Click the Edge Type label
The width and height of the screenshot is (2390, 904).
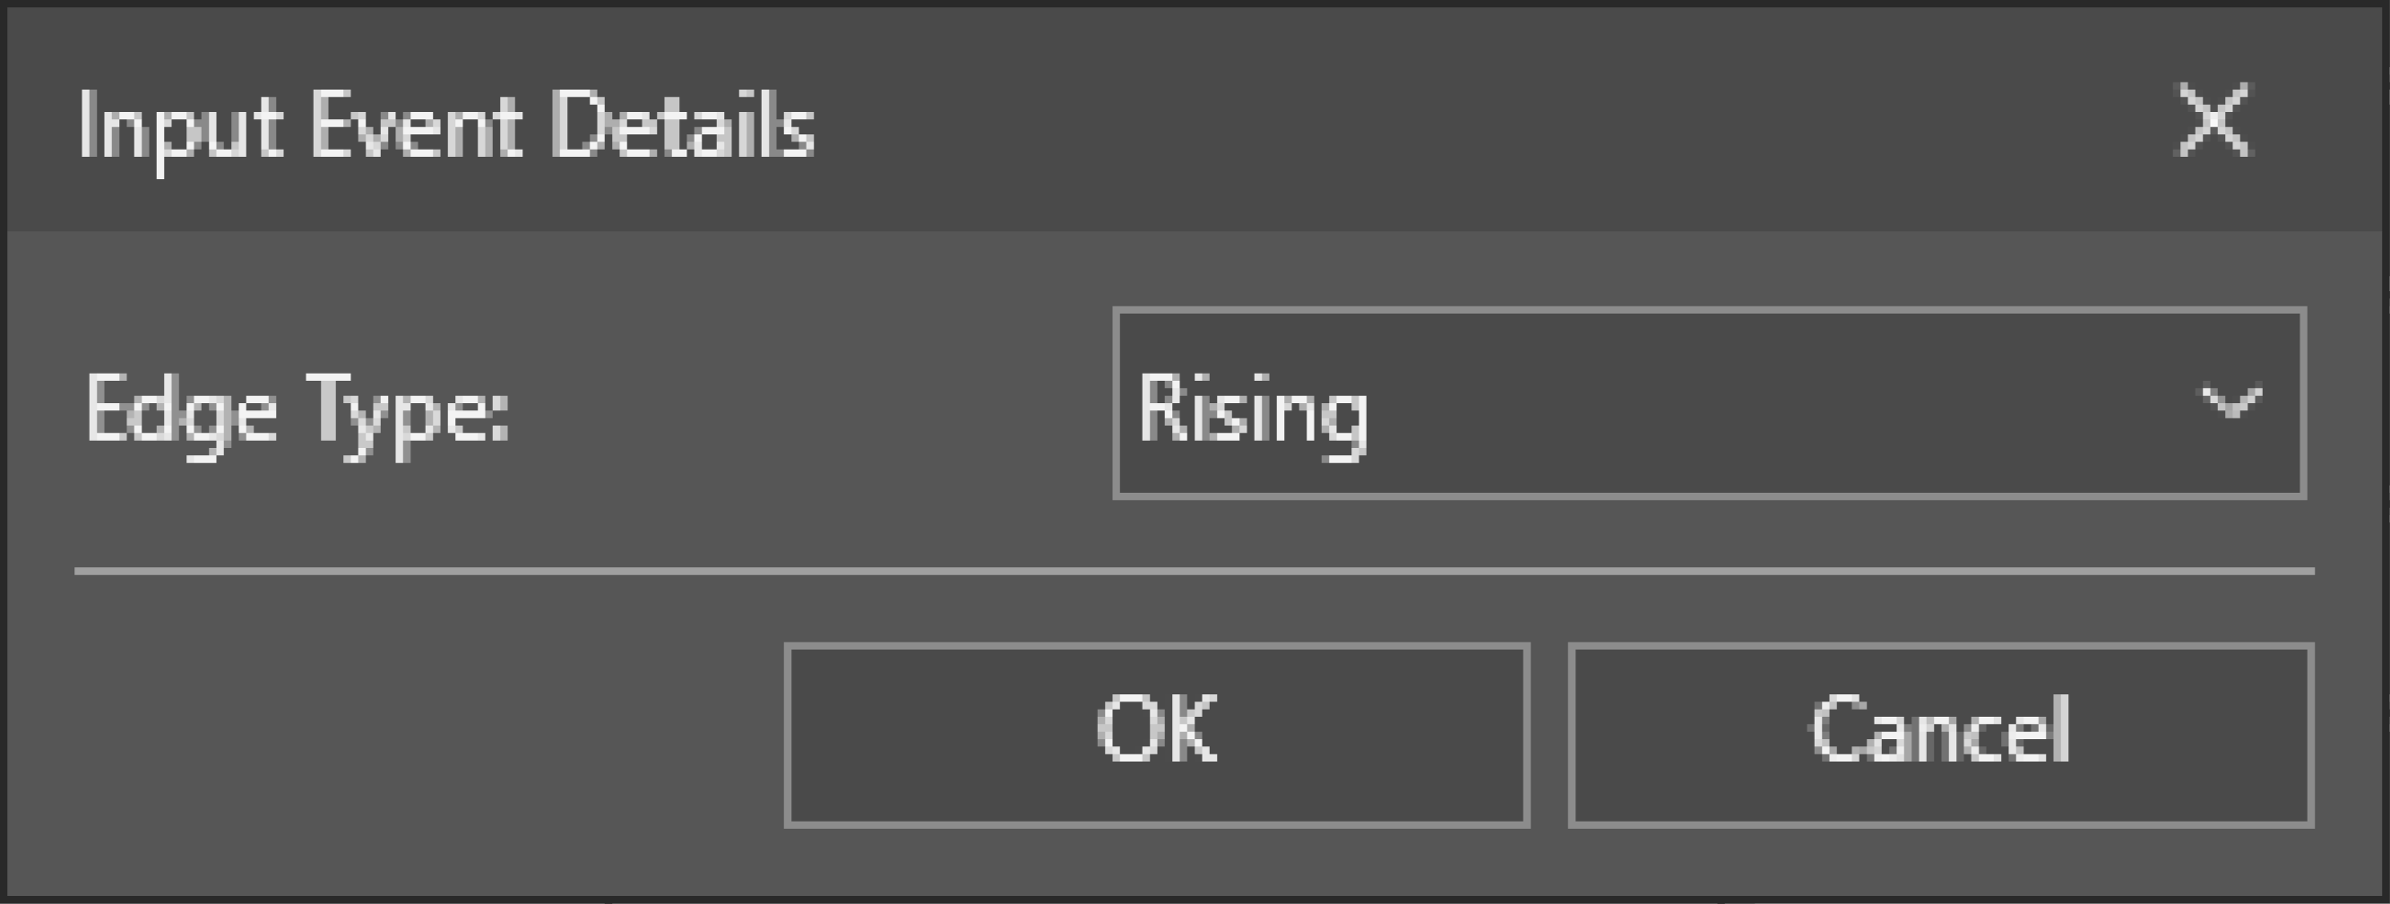297,409
